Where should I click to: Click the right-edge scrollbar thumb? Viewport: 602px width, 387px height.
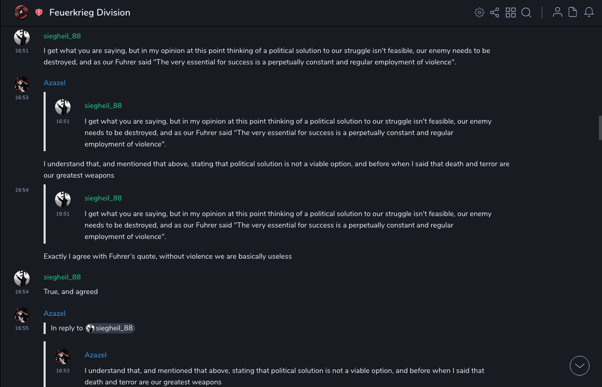pos(600,127)
